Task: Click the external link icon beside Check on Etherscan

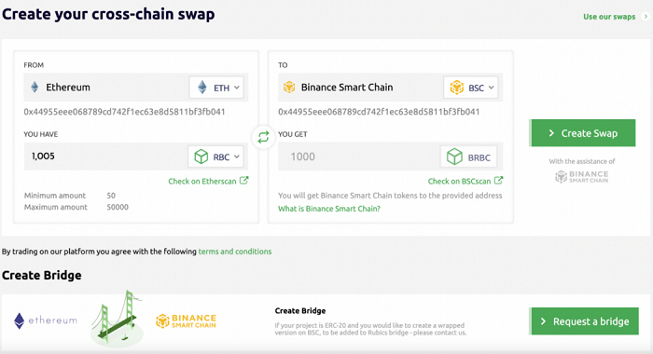Action: 244,181
